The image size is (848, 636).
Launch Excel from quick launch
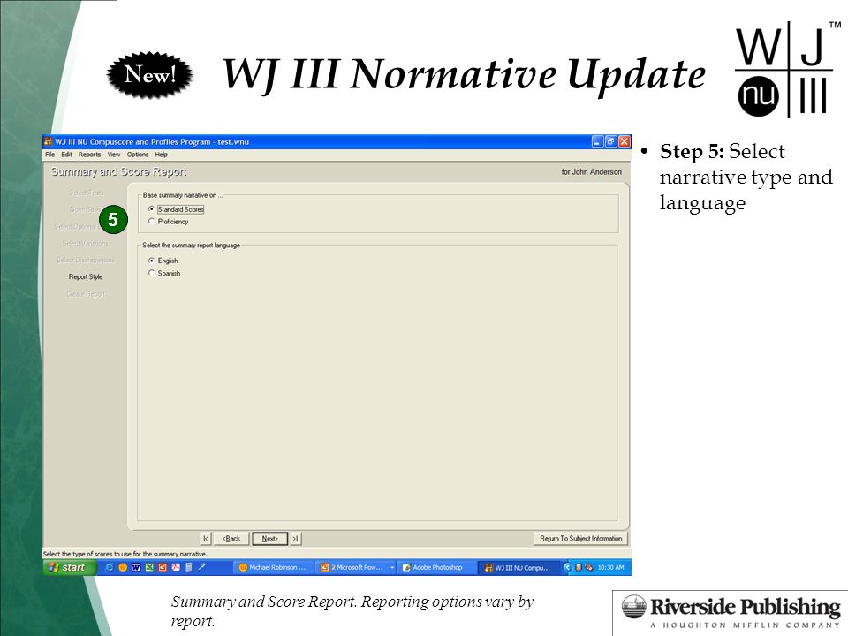point(149,567)
